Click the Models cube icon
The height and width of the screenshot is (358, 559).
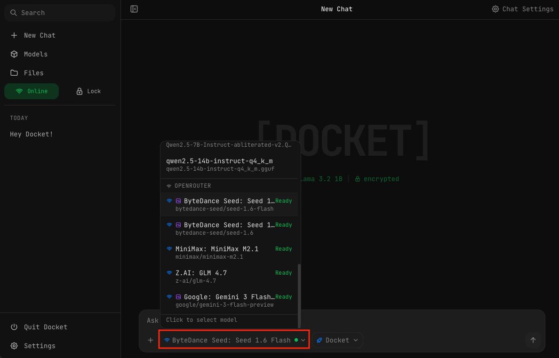(14, 54)
